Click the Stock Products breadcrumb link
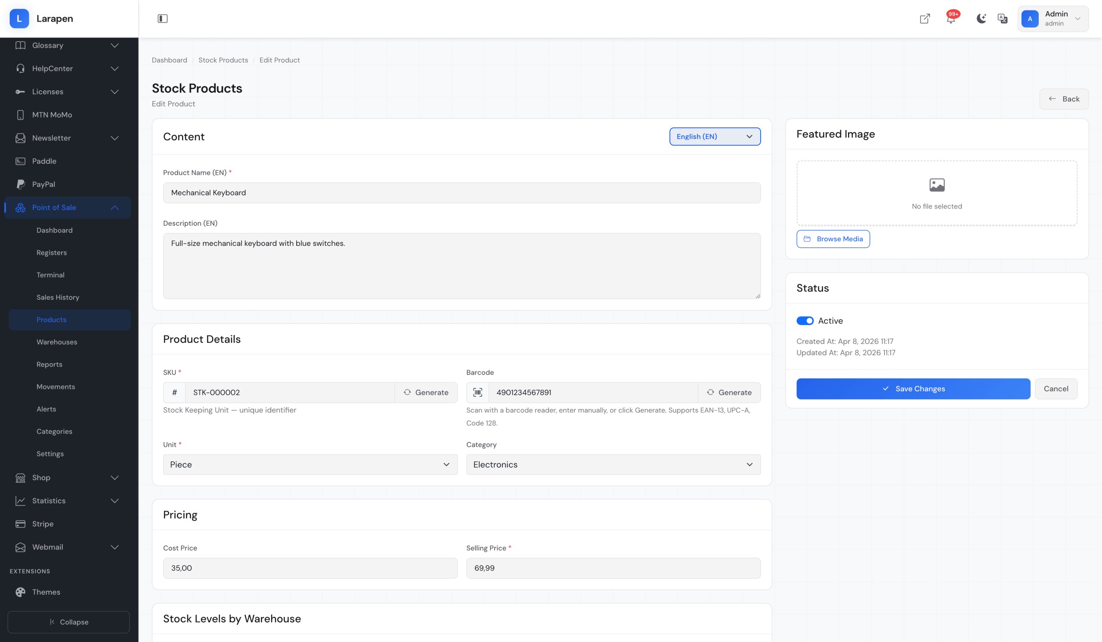This screenshot has height=642, width=1102. tap(223, 60)
